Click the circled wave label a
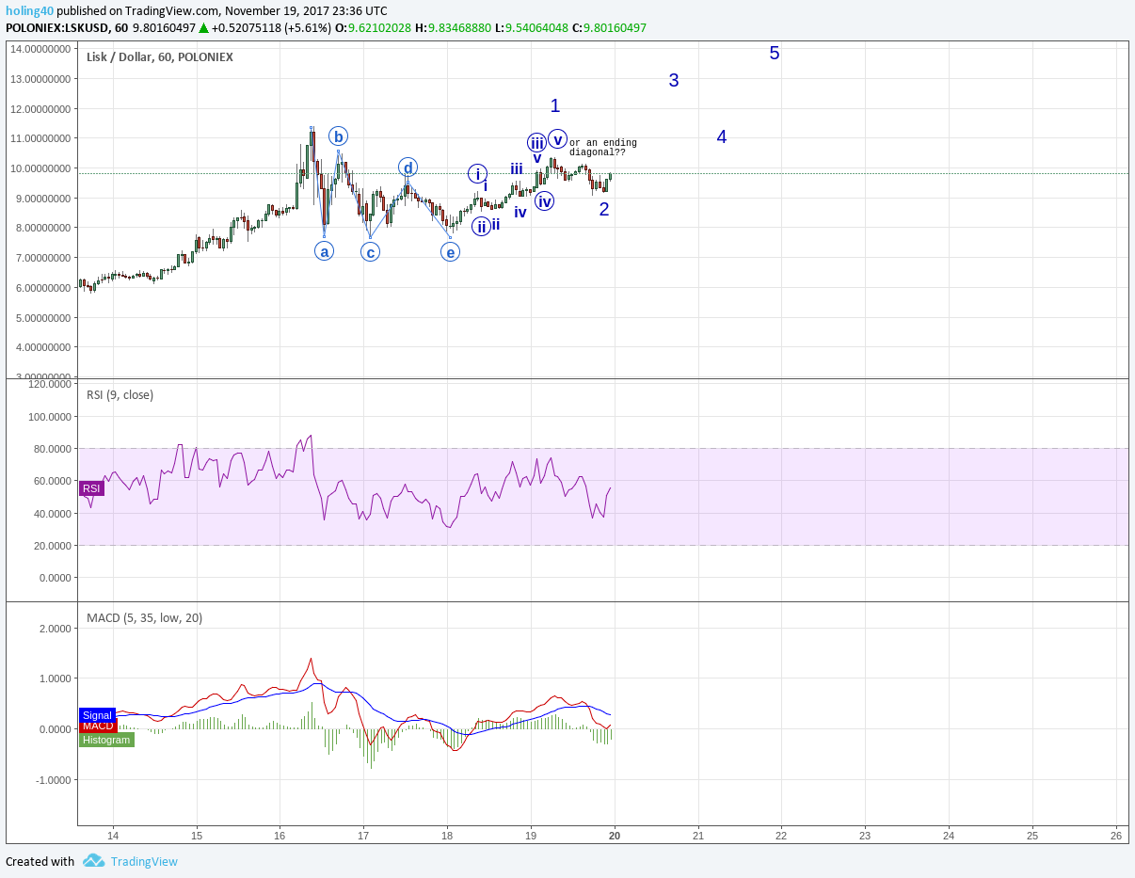This screenshot has width=1135, height=878. point(324,251)
